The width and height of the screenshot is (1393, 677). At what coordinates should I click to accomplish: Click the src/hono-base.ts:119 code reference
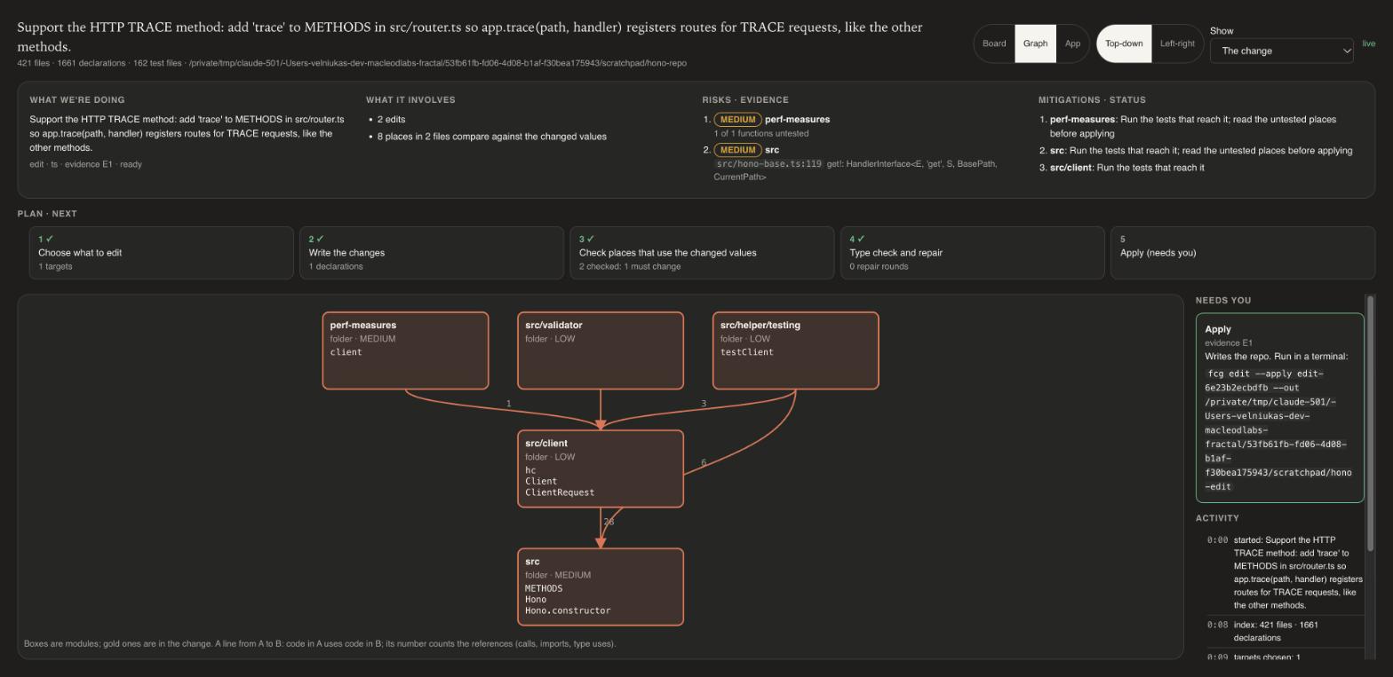click(x=769, y=164)
